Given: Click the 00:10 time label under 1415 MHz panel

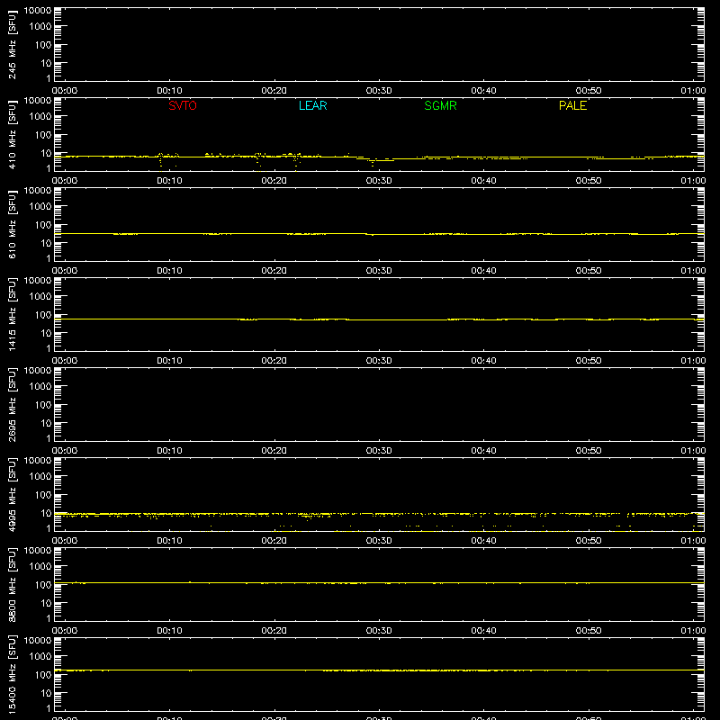Looking at the screenshot, I should [x=169, y=361].
